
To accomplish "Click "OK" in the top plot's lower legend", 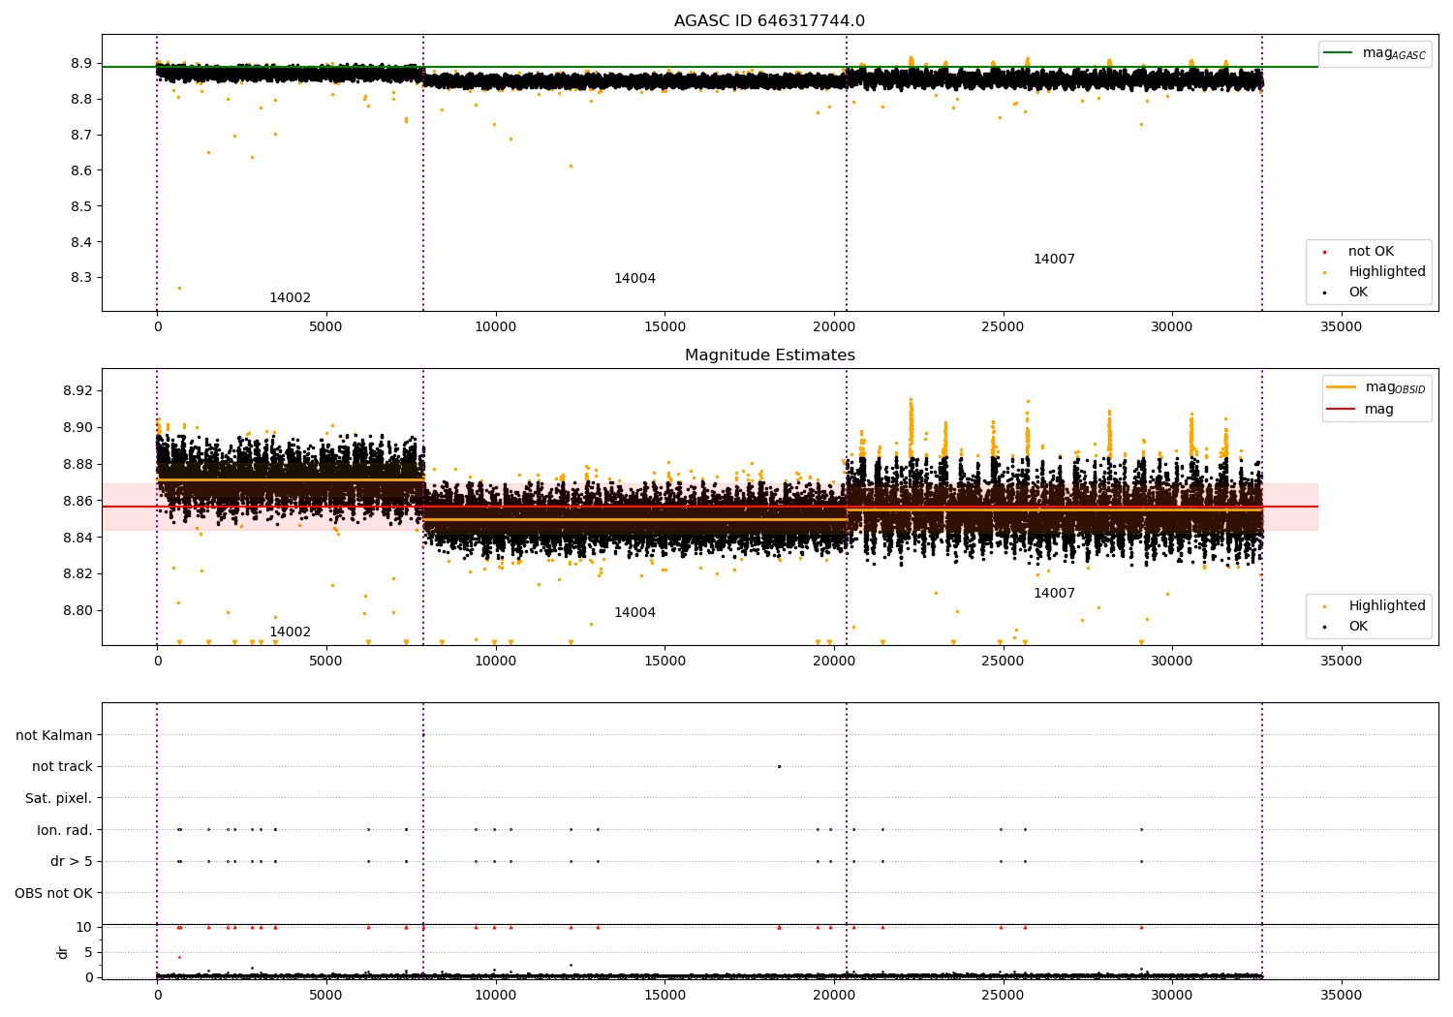I will (x=1346, y=293).
